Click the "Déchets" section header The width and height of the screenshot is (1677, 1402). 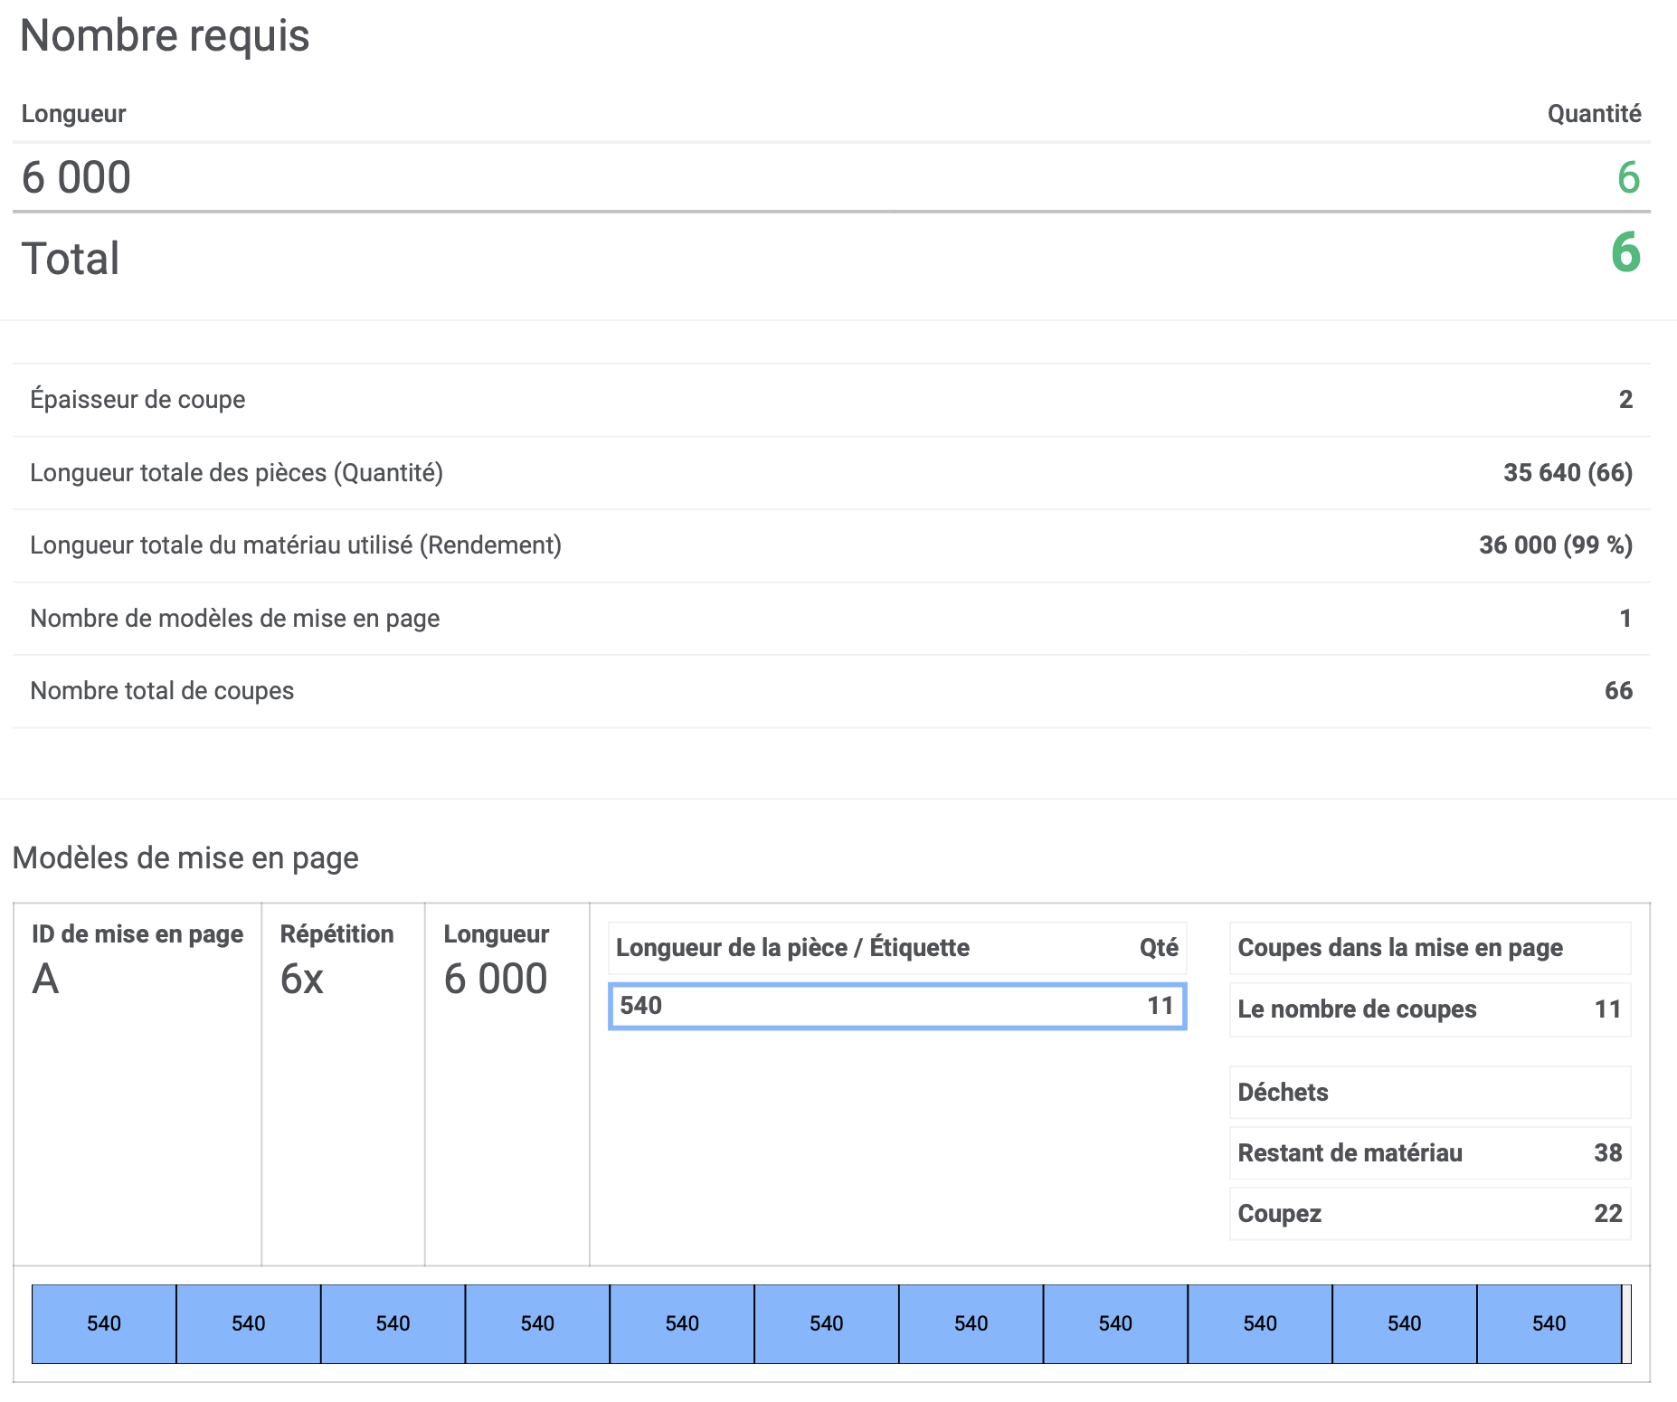(x=1283, y=1093)
